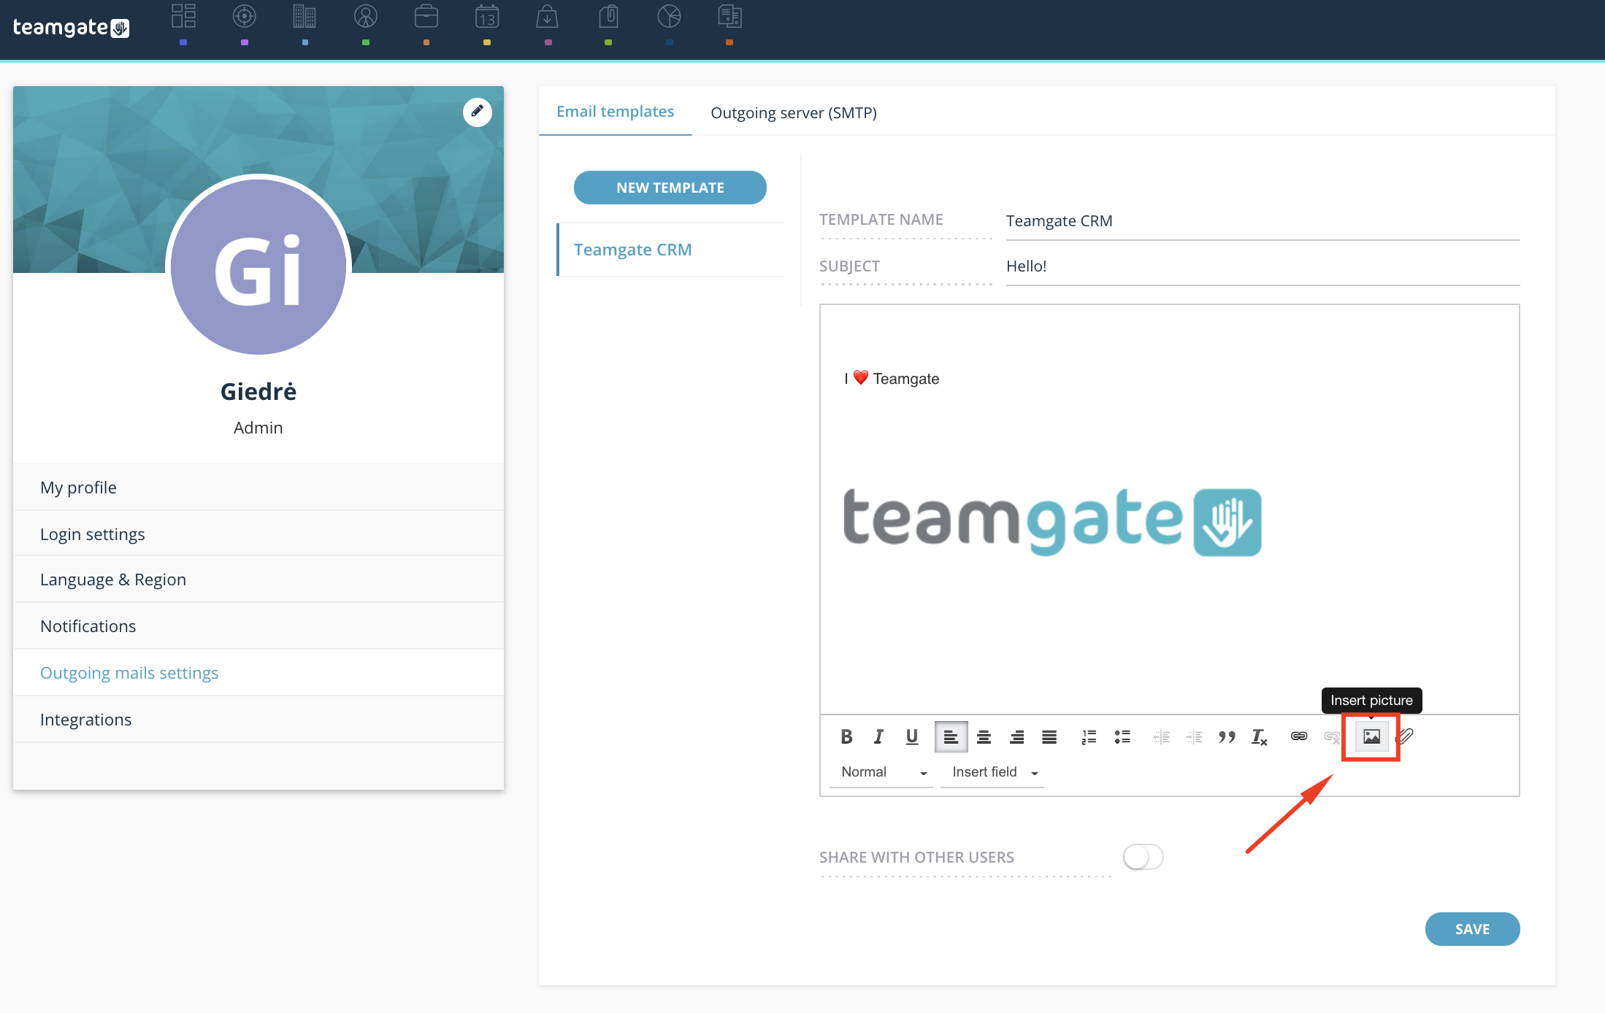The height and width of the screenshot is (1013, 1605).
Task: Click the Gi profile avatar circle
Action: pyautogui.click(x=258, y=267)
